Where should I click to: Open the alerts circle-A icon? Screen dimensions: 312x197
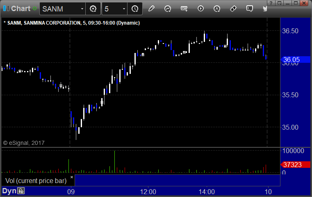[217, 9]
